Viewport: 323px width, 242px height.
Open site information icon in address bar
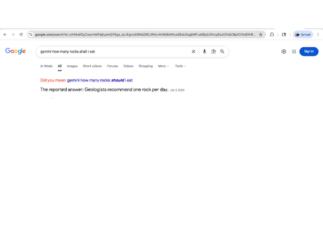tap(31, 34)
